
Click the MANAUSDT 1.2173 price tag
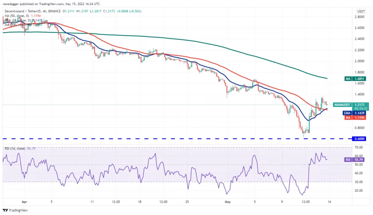pos(351,105)
